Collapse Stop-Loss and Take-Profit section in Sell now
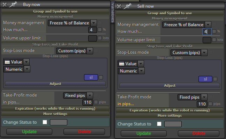Viewport: 226px width, 139px height. click(169, 46)
